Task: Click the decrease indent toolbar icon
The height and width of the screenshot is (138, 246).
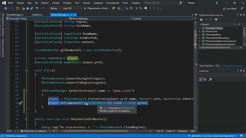Action: point(136,8)
